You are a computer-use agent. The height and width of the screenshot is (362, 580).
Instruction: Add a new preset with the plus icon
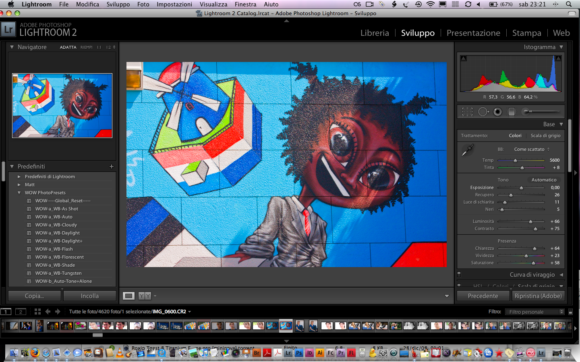click(x=112, y=167)
